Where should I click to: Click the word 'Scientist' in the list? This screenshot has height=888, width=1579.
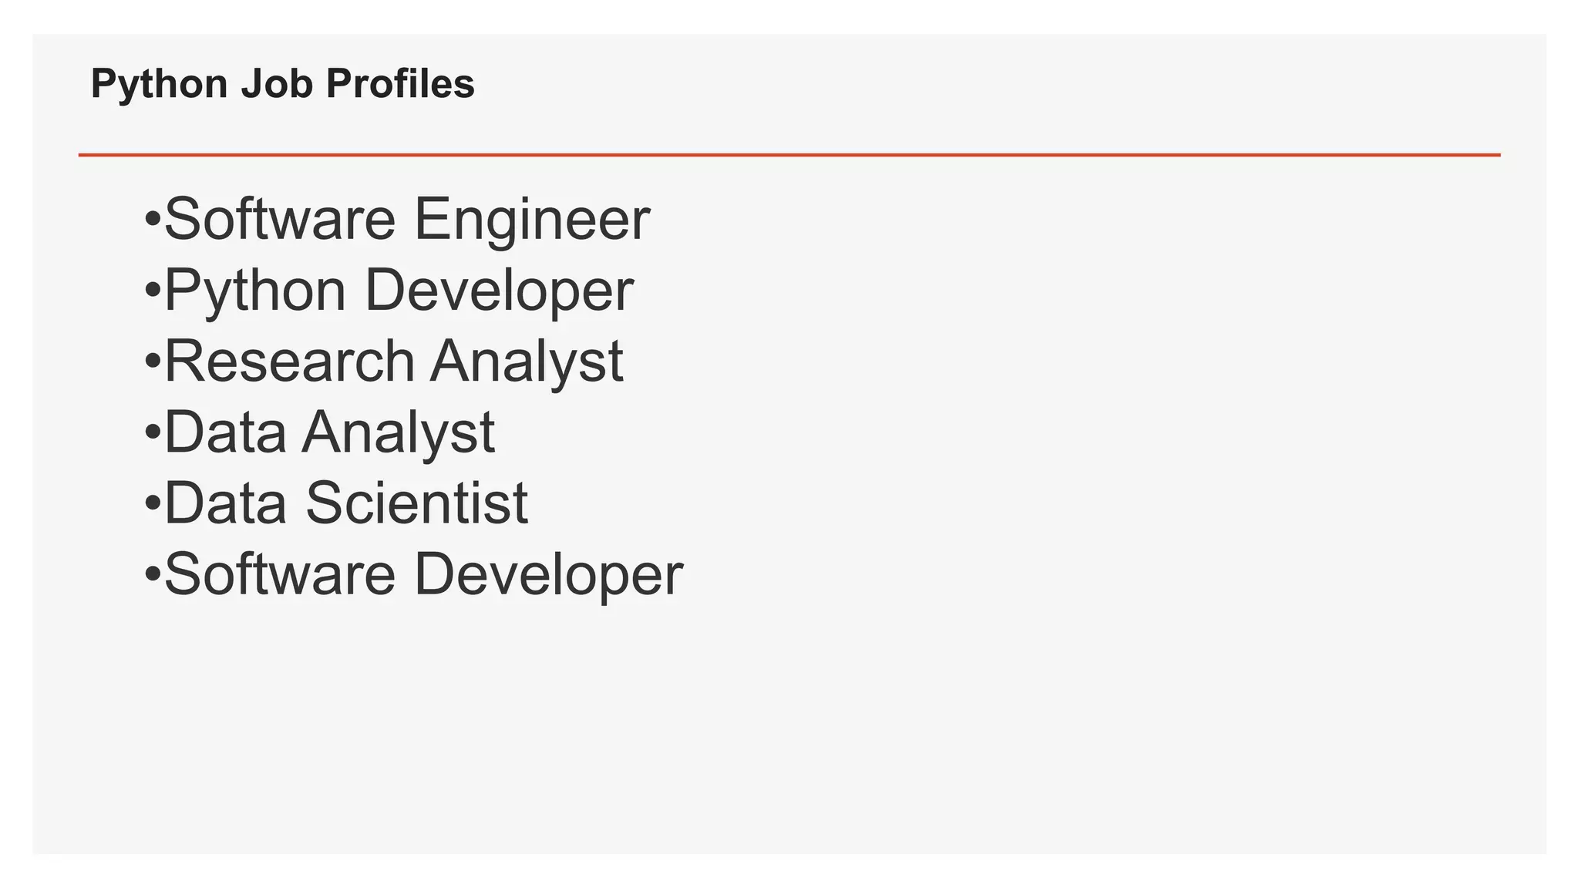pyautogui.click(x=417, y=503)
